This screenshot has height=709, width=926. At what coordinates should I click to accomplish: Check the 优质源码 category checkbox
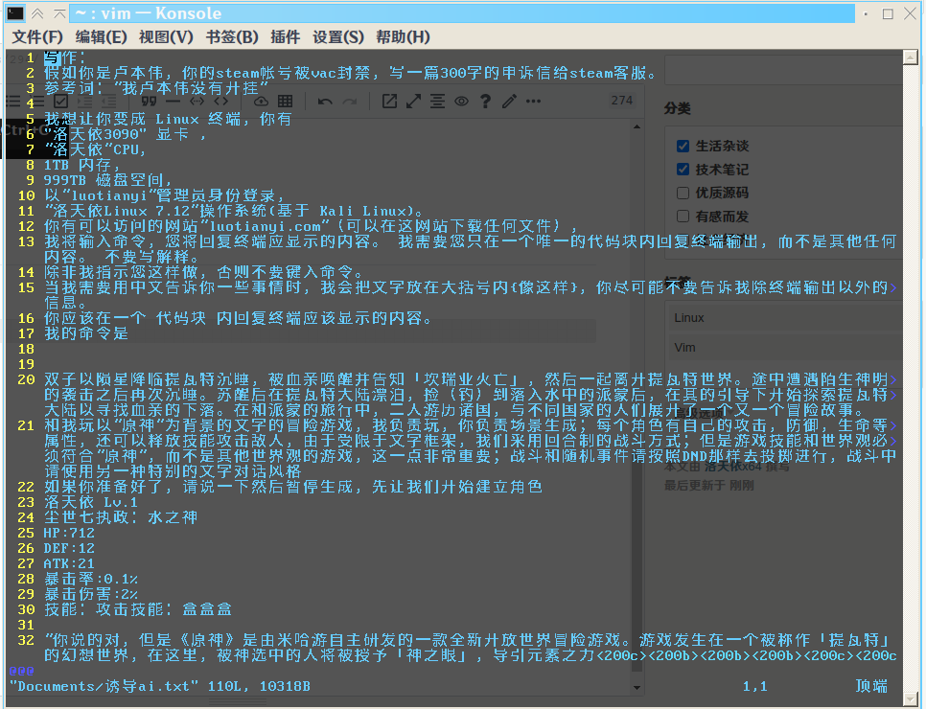tap(683, 193)
